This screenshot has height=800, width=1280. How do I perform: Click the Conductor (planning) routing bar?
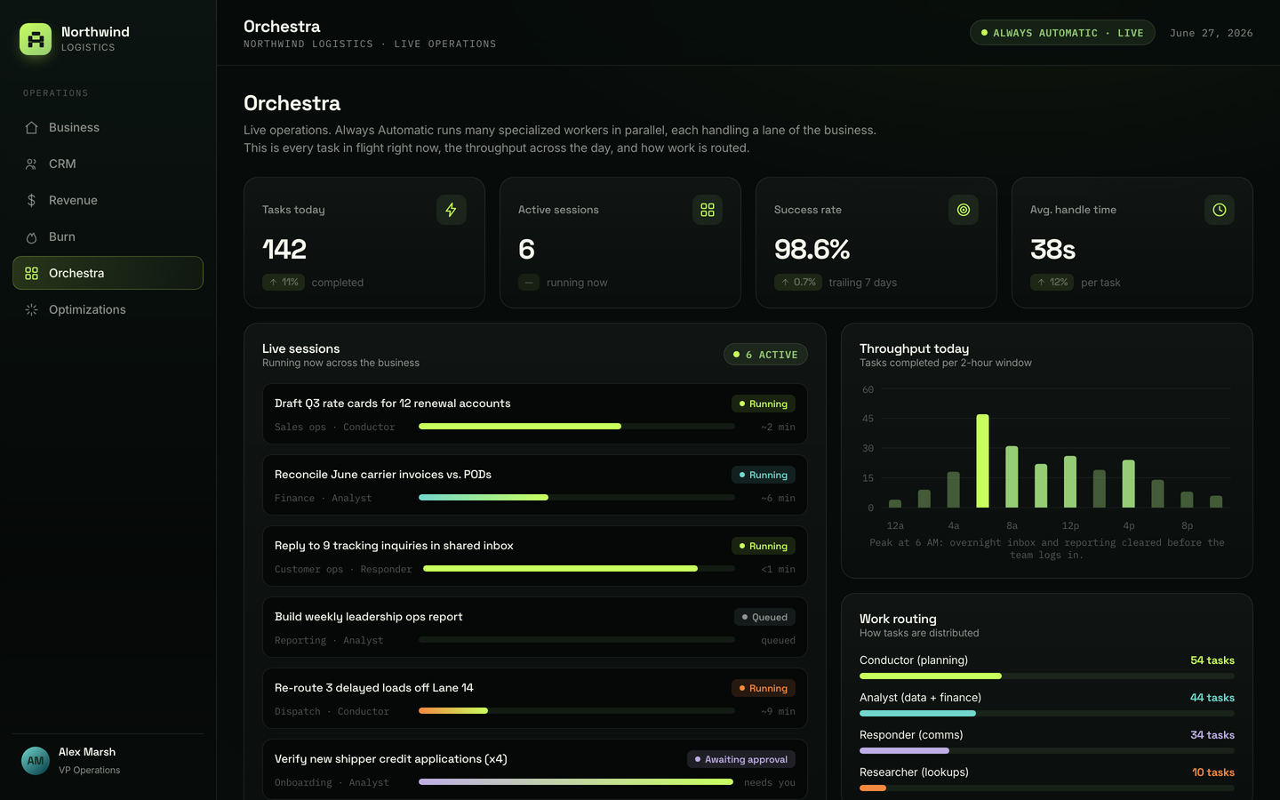click(x=1047, y=676)
